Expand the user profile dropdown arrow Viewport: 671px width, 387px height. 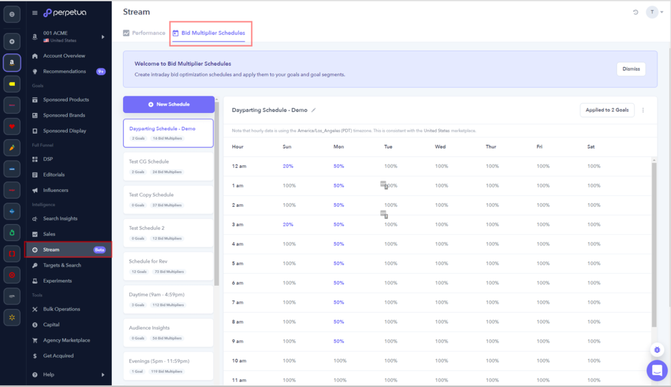(662, 12)
